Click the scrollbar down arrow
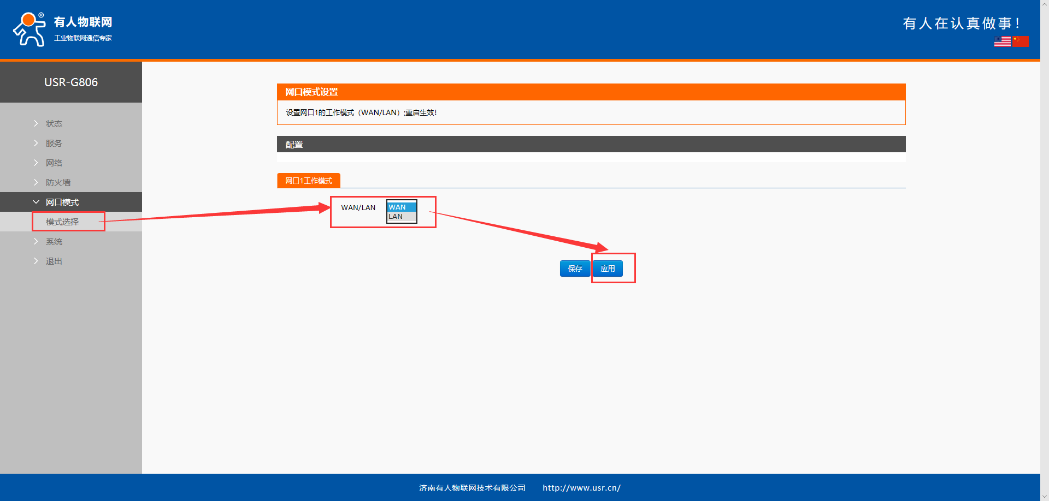 pyautogui.click(x=1044, y=496)
